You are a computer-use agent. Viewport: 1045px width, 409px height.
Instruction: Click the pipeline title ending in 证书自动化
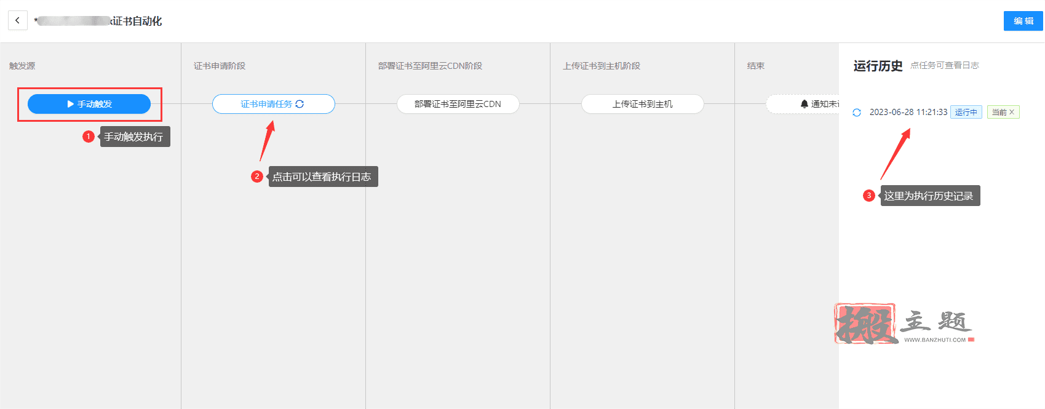(98, 21)
